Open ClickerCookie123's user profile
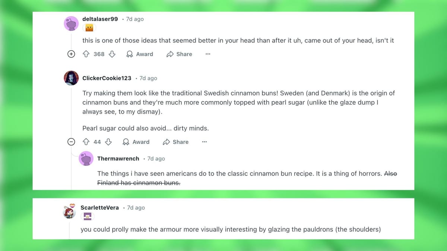Image resolution: width=447 pixels, height=251 pixels. tap(107, 78)
